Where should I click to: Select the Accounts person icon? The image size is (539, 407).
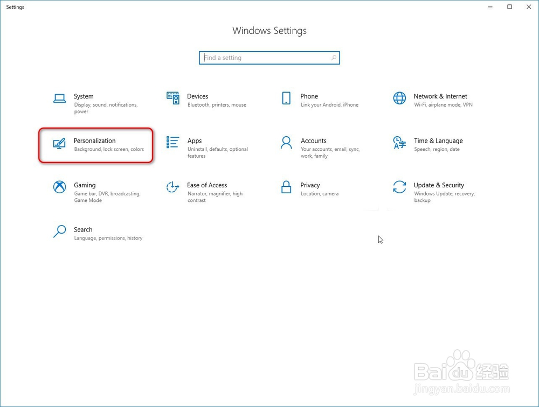[286, 143]
